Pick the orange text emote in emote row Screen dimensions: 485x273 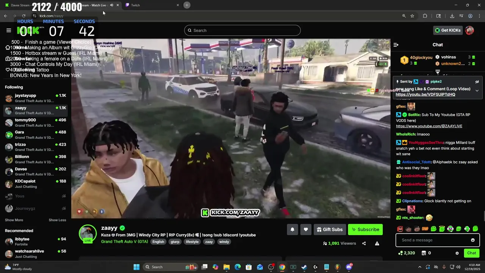click(425, 229)
